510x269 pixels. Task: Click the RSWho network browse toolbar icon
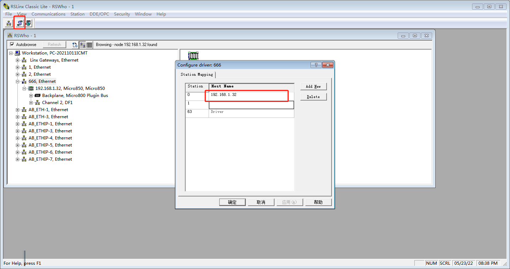[9, 23]
